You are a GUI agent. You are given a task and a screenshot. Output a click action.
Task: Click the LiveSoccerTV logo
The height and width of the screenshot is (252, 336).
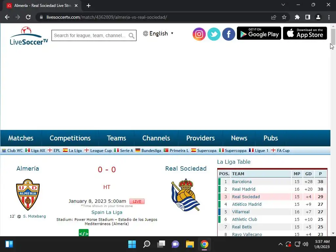pyautogui.click(x=29, y=36)
